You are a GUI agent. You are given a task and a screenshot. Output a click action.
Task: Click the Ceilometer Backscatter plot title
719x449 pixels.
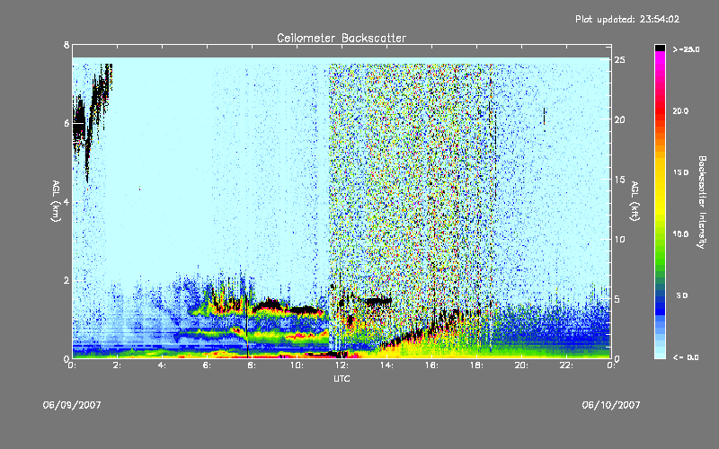coord(342,38)
